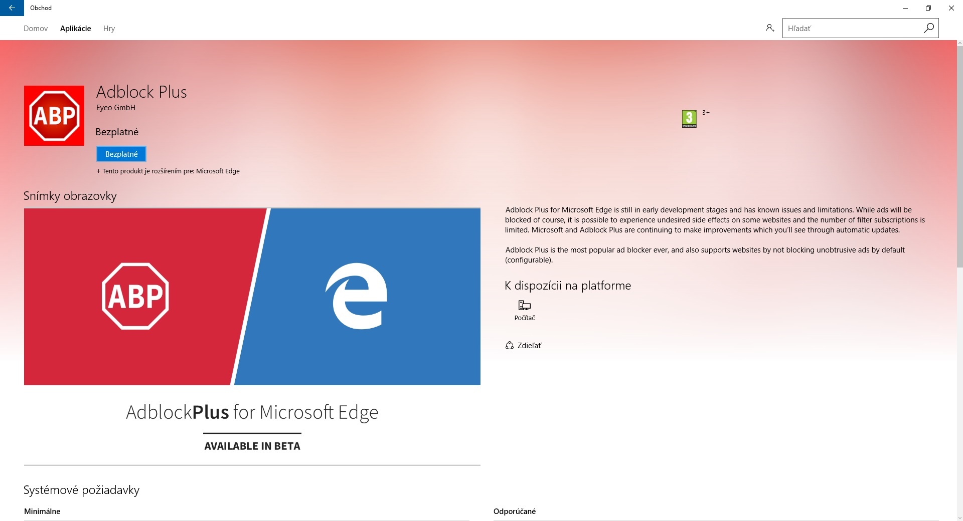
Task: Click the Systémové požiadavky heading
Action: tap(82, 490)
